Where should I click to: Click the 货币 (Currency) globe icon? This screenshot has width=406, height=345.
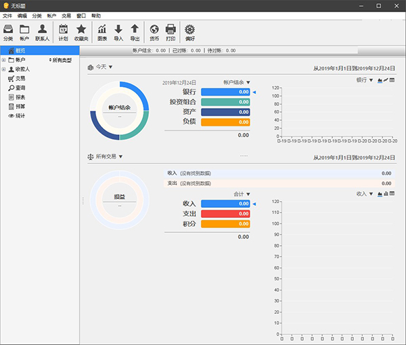coord(154,32)
